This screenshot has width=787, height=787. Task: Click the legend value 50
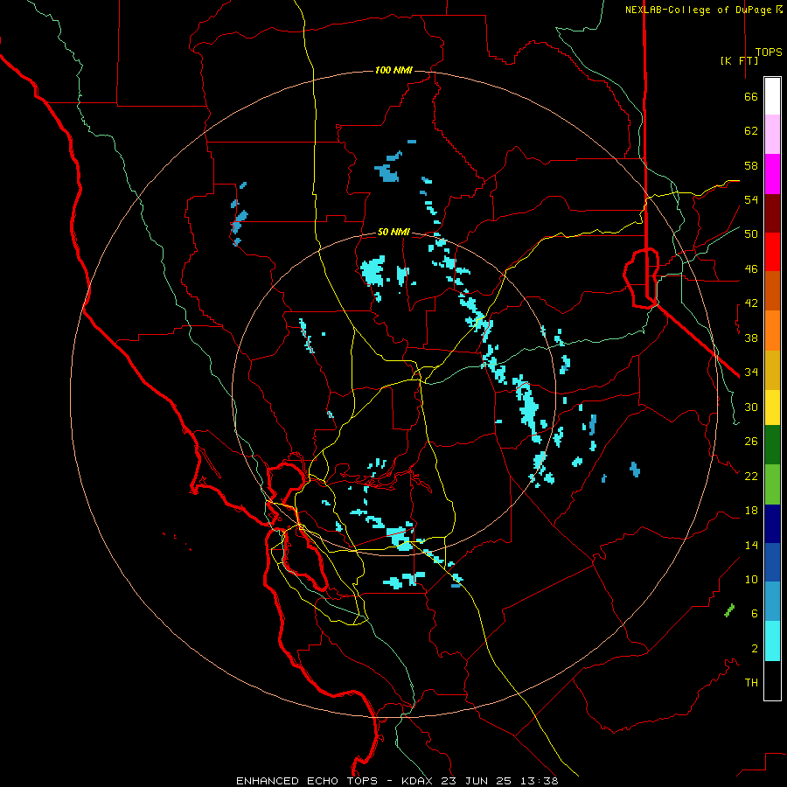tap(751, 234)
